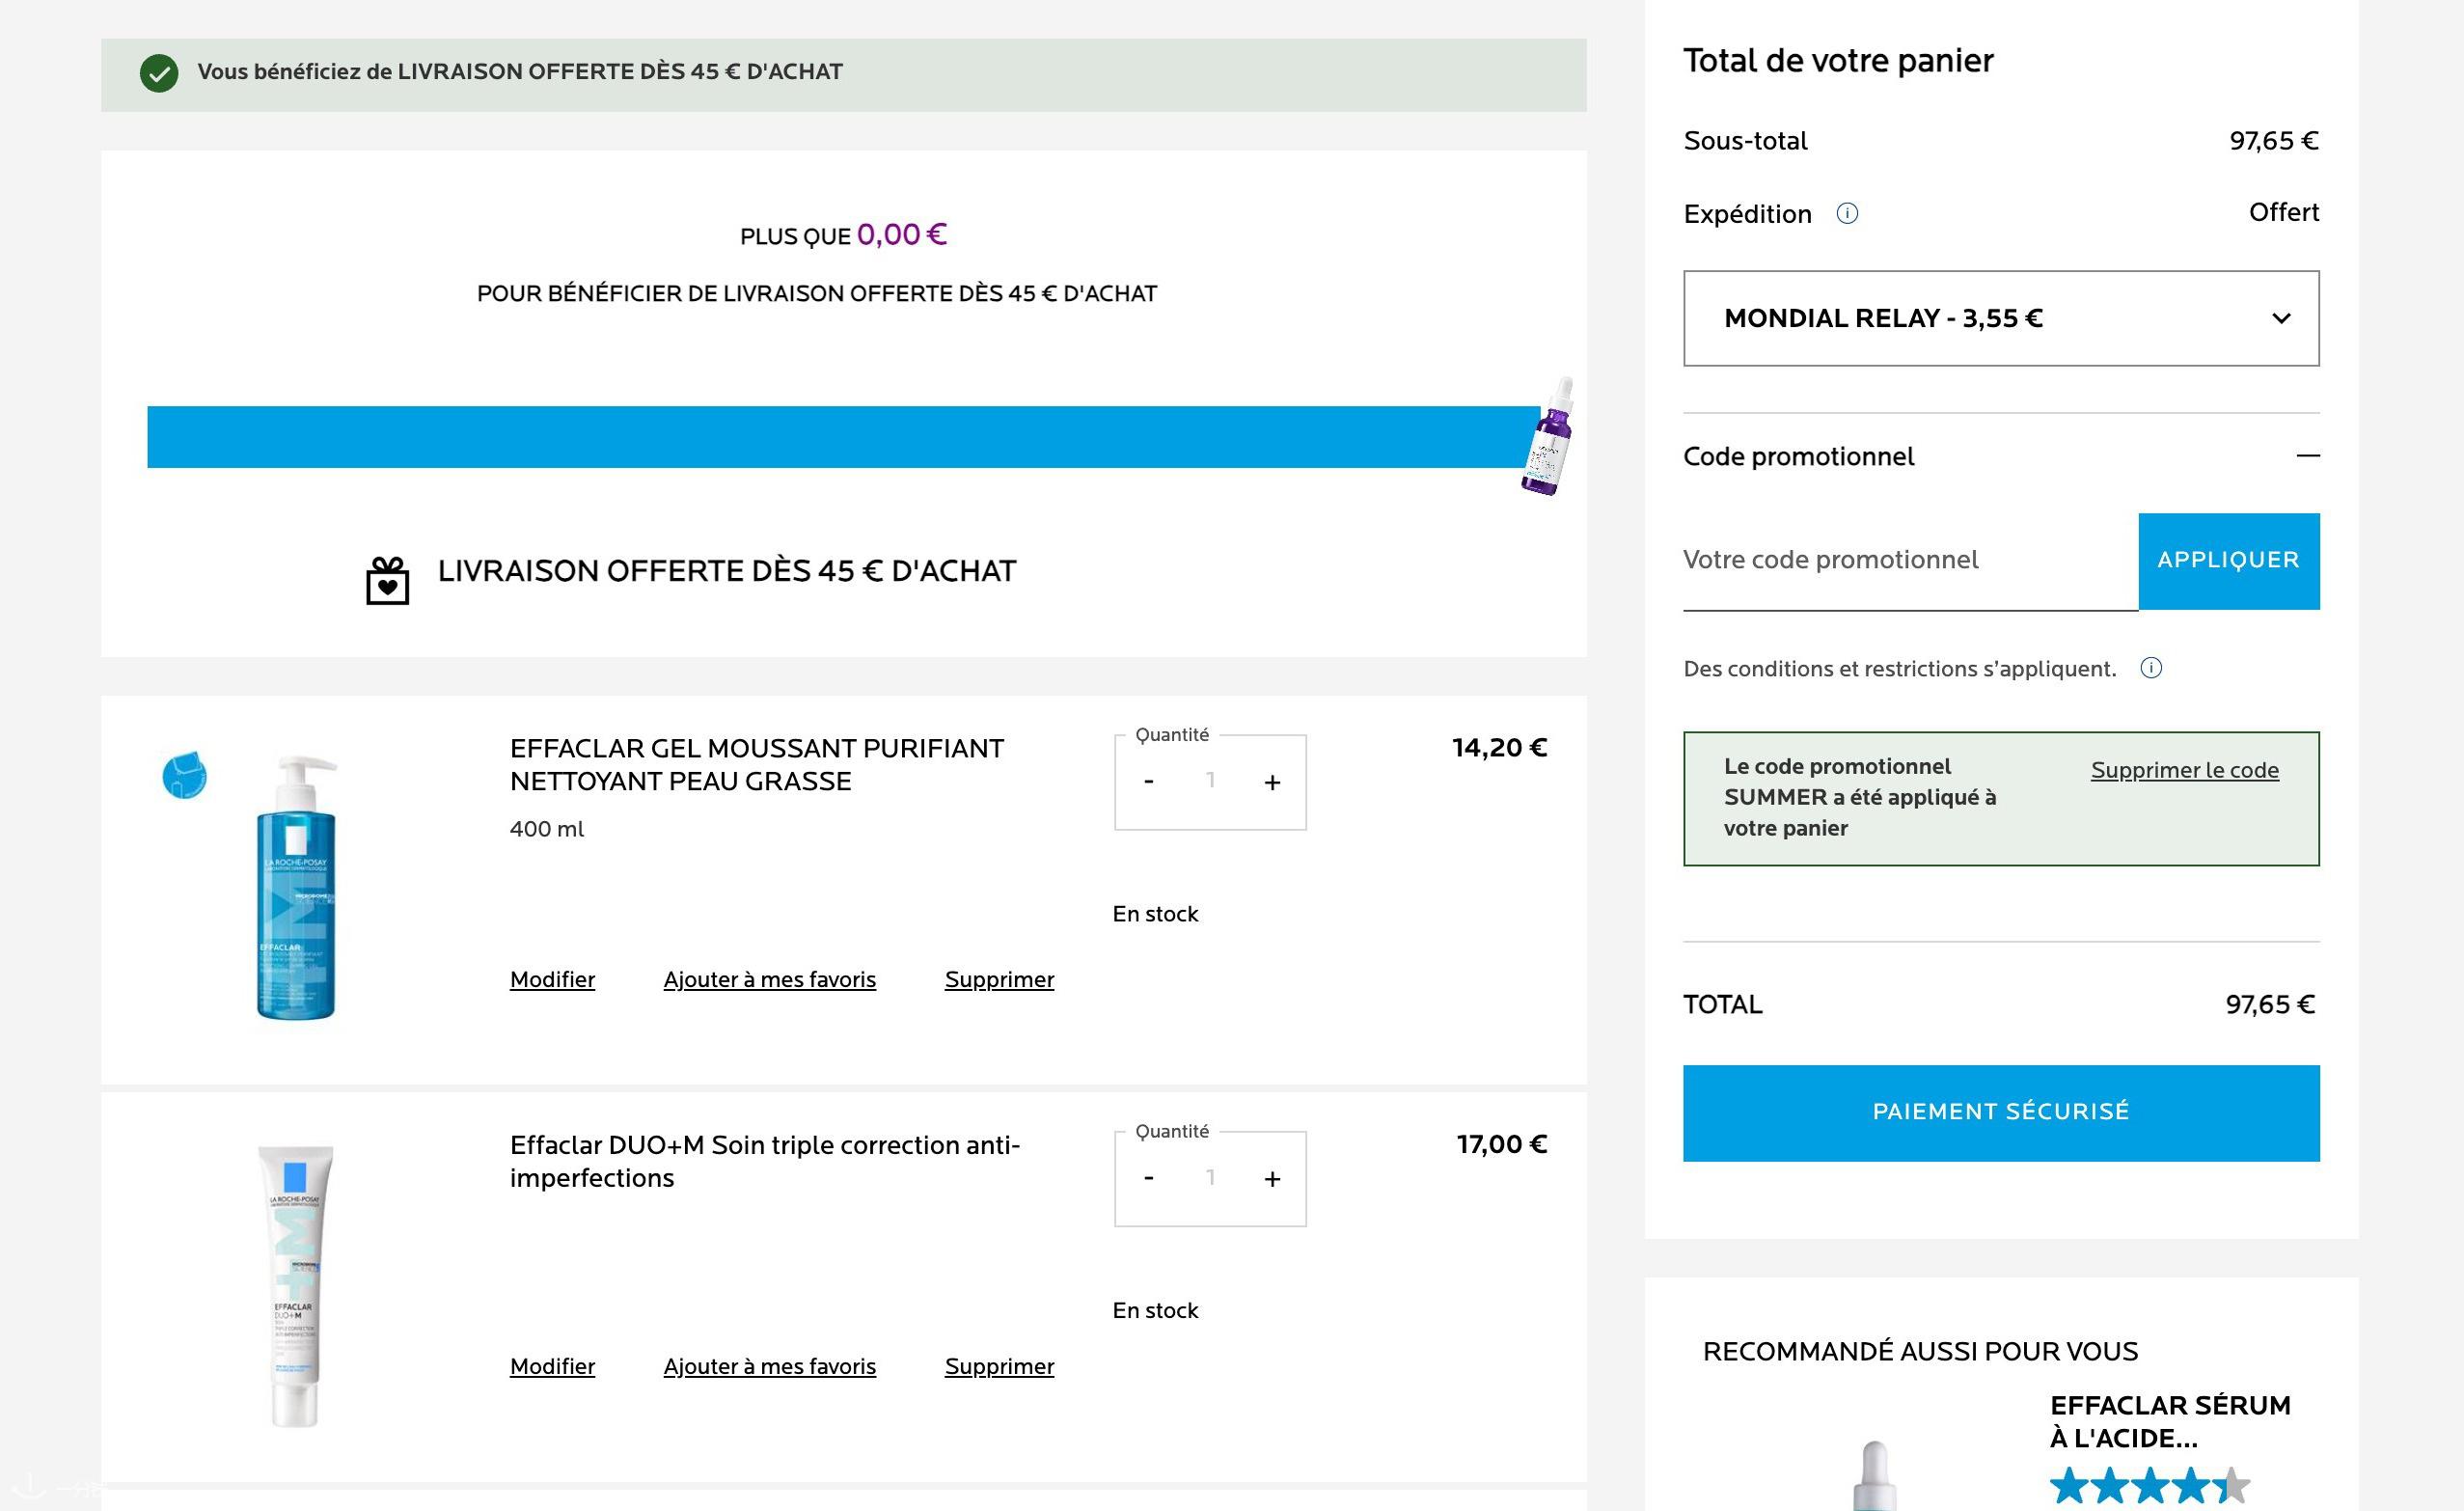Click the Offert shipping value
The height and width of the screenshot is (1511, 2464).
2284,212
